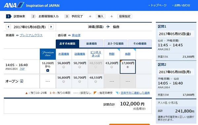
Task: Click step 2 お客様情報入力
Action: tap(45, 16)
